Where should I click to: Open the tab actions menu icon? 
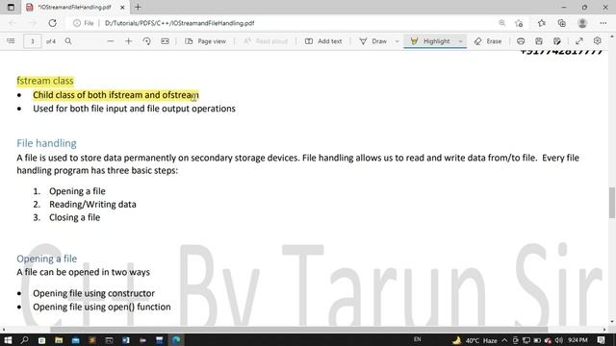tap(11, 7)
